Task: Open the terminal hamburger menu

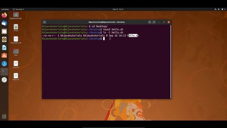Action: pyautogui.click(x=154, y=22)
